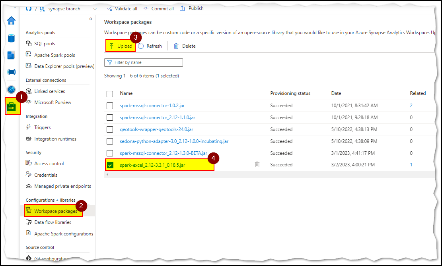Click trash icon in spark-excel row
This screenshot has width=442, height=266.
pos(257,164)
